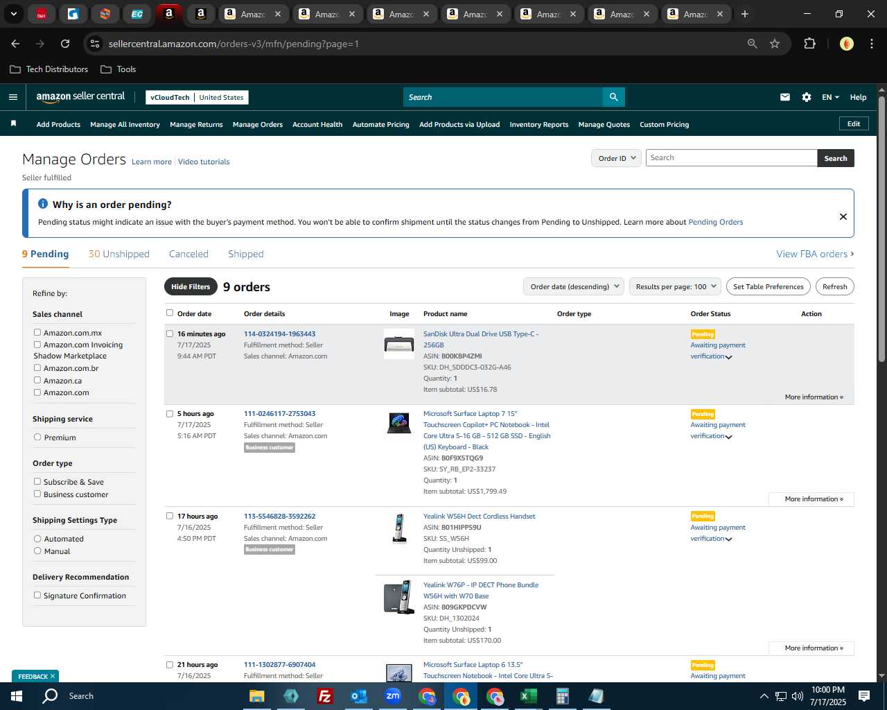Bookmark this page with star icon
The image size is (887, 710).
[775, 44]
